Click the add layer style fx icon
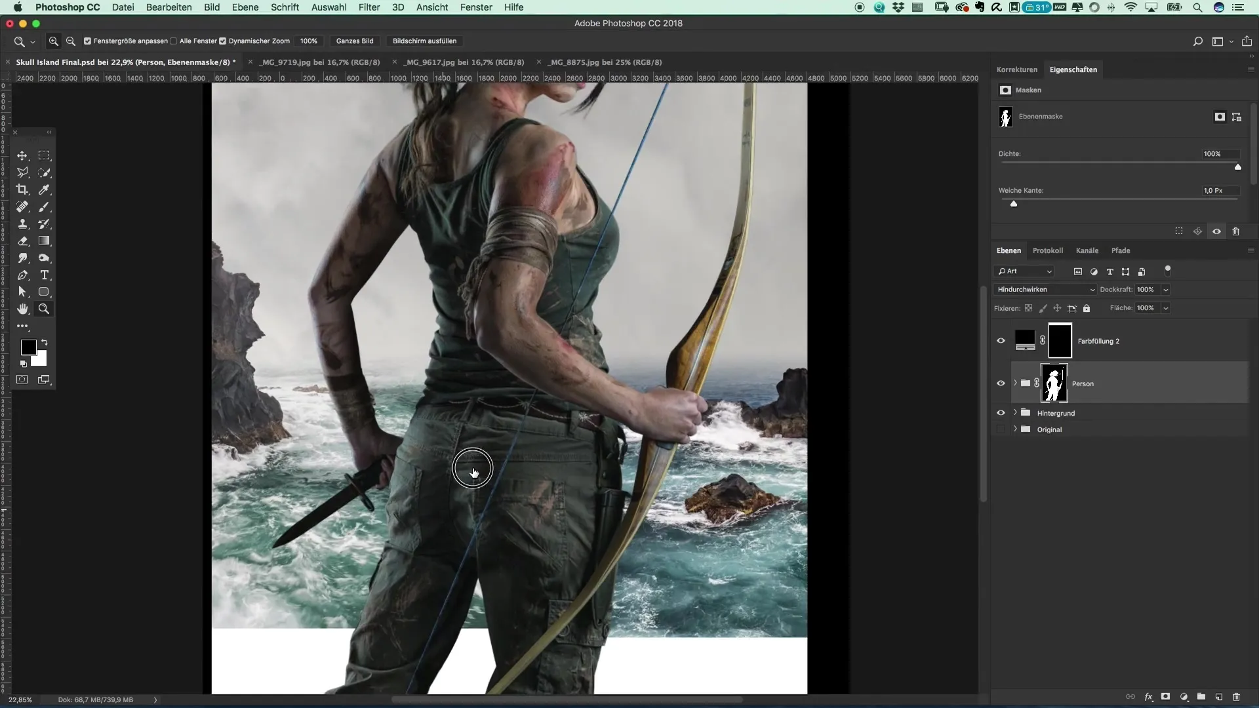This screenshot has height=708, width=1259. click(1149, 697)
